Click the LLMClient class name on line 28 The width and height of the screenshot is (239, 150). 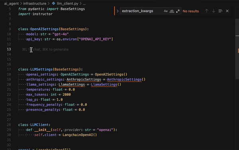click(39, 125)
